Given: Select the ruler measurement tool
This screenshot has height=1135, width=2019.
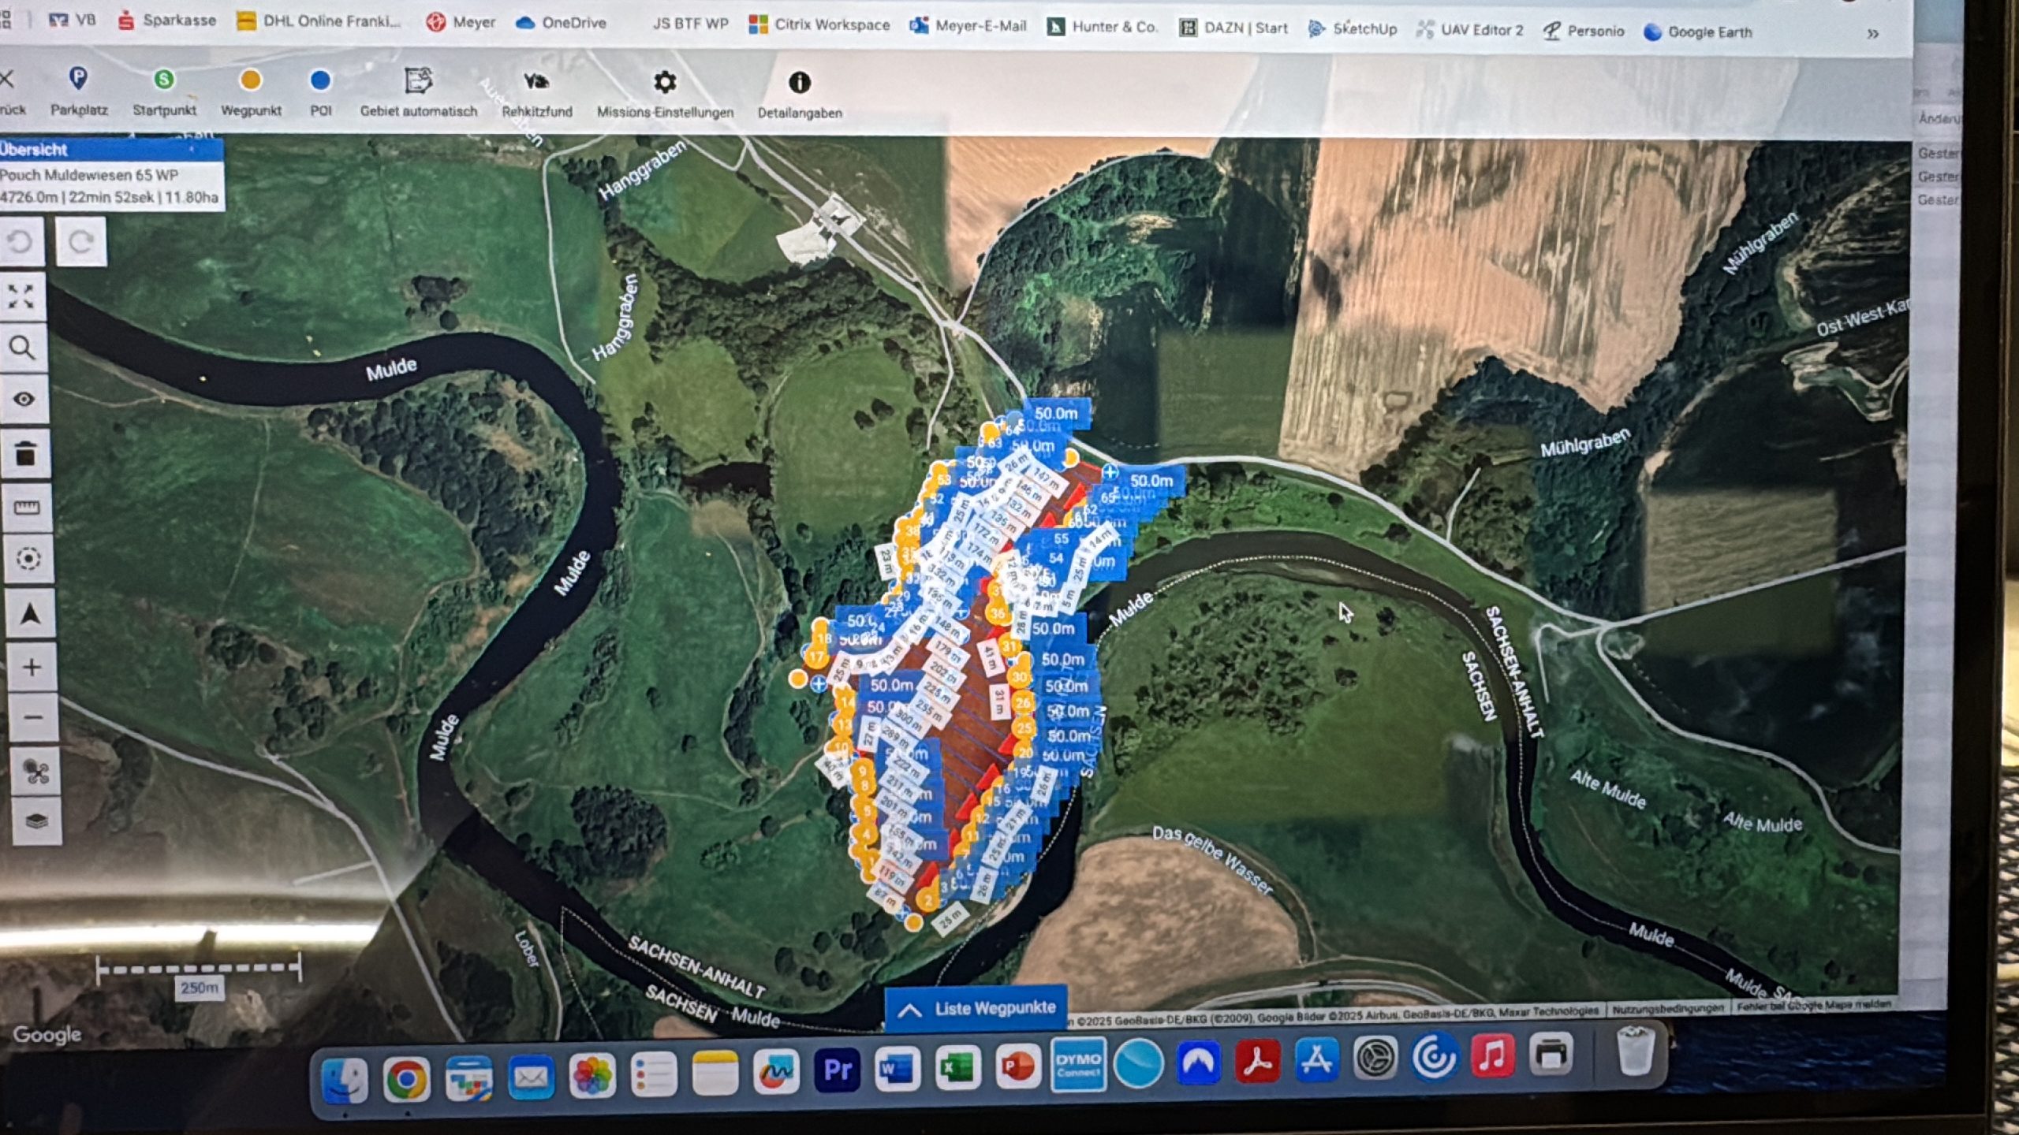Looking at the screenshot, I should point(26,507).
